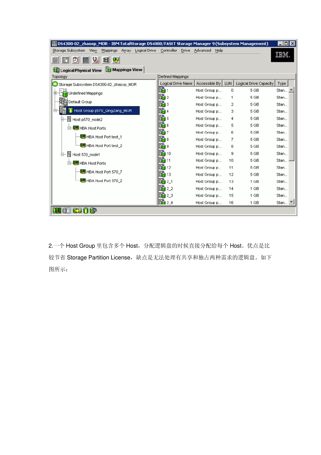This screenshot has height=455, width=321.
Task: Expand the Undefined Mappings node
Action: 55,93
